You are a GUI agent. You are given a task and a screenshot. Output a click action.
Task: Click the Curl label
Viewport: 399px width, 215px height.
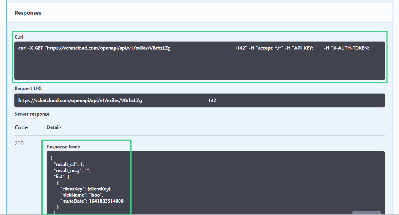pos(19,37)
